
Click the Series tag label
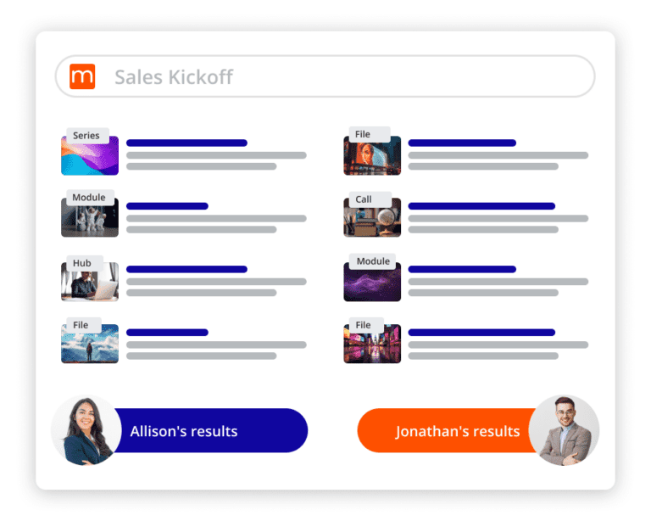pyautogui.click(x=86, y=136)
